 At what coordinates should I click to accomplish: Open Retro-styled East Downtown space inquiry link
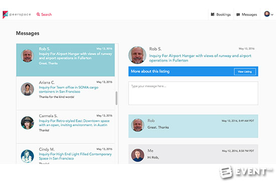[x=74, y=123]
